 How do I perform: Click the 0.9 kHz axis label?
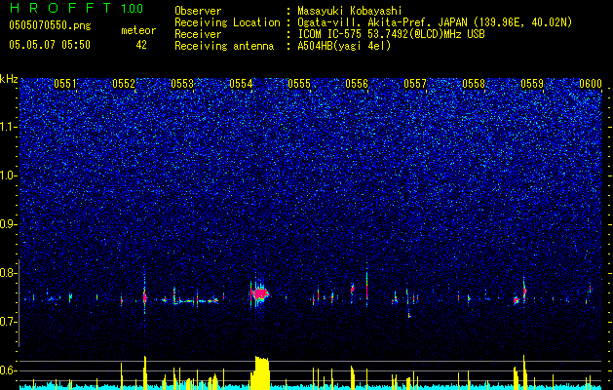pos(9,224)
